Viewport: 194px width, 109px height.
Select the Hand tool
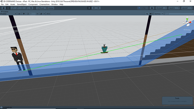point(3,8)
